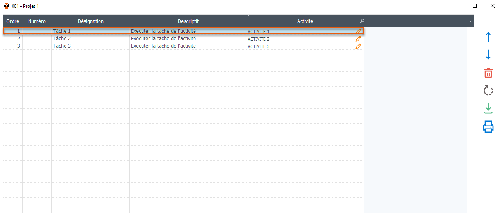
Task: Click the blue move down arrow
Action: (488, 55)
